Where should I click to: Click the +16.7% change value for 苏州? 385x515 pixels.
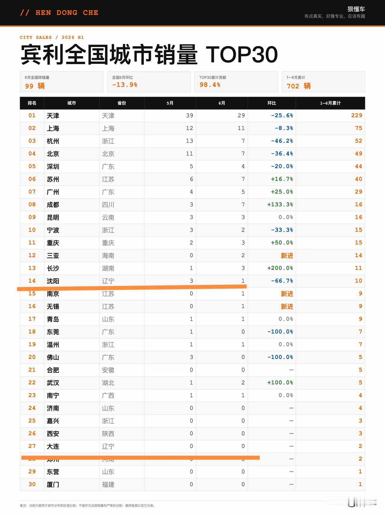(x=282, y=179)
